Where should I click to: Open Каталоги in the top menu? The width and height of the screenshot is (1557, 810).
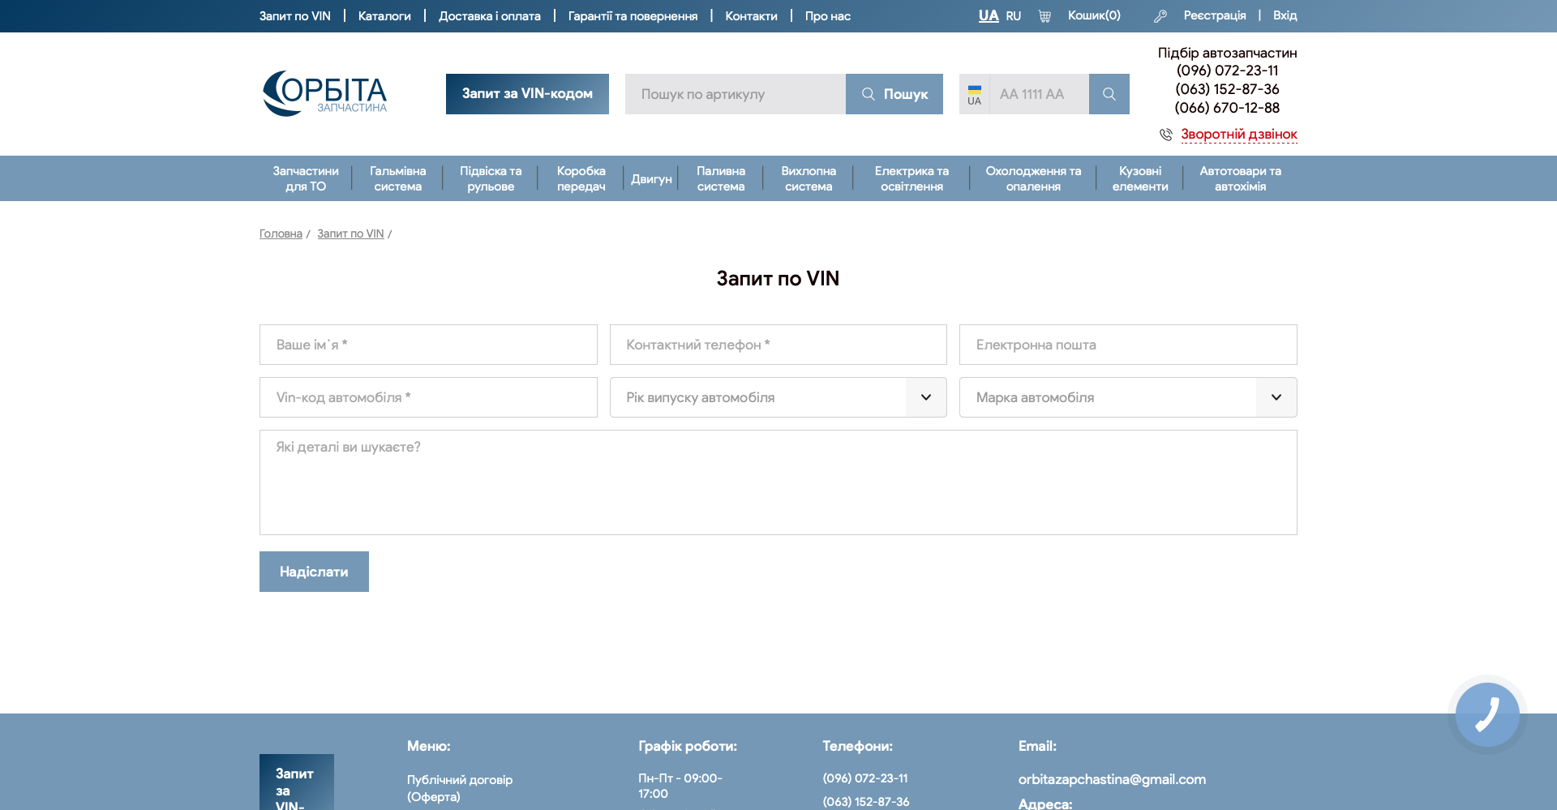(384, 16)
